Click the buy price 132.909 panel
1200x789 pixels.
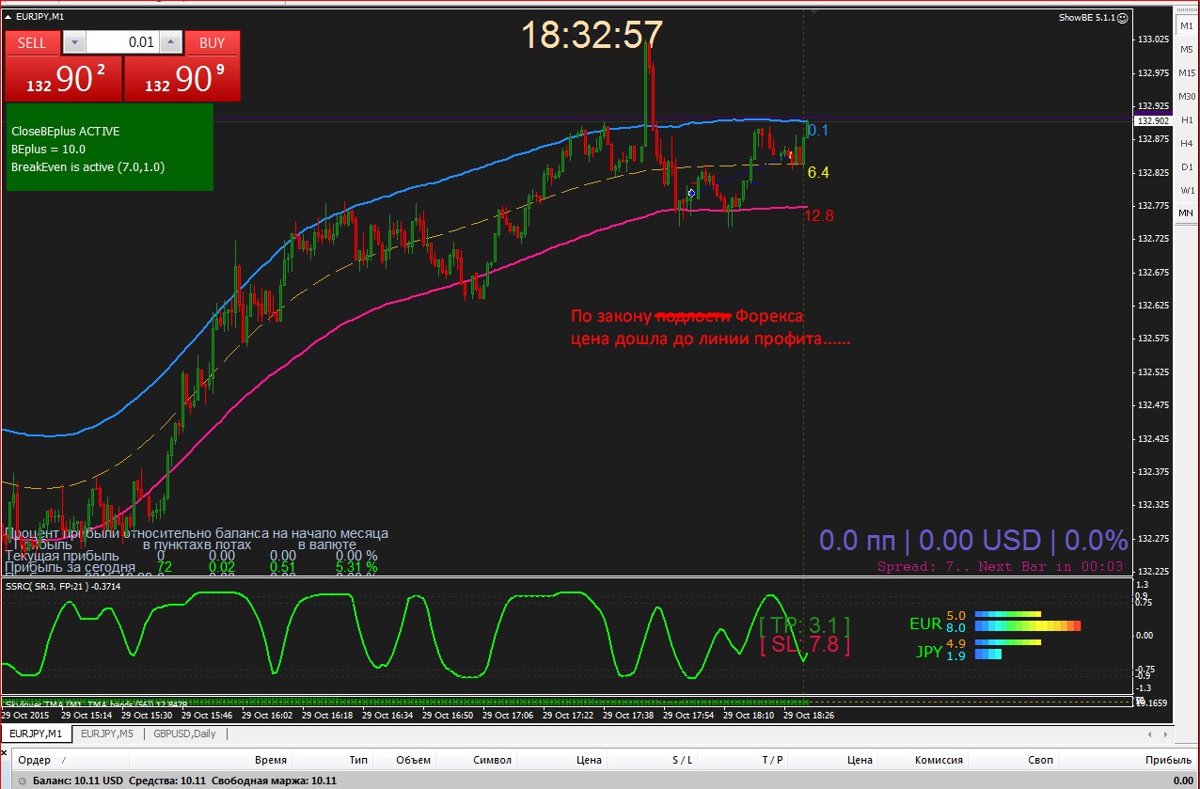182,78
